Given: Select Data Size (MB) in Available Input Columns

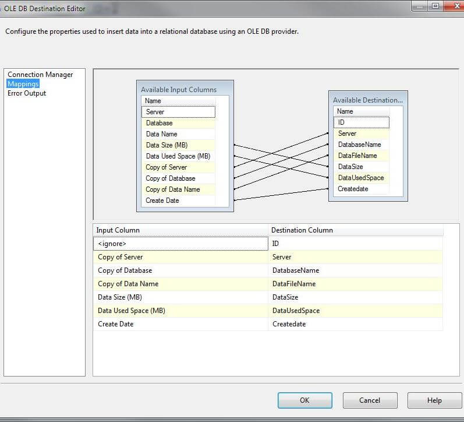Looking at the screenshot, I should (178, 145).
